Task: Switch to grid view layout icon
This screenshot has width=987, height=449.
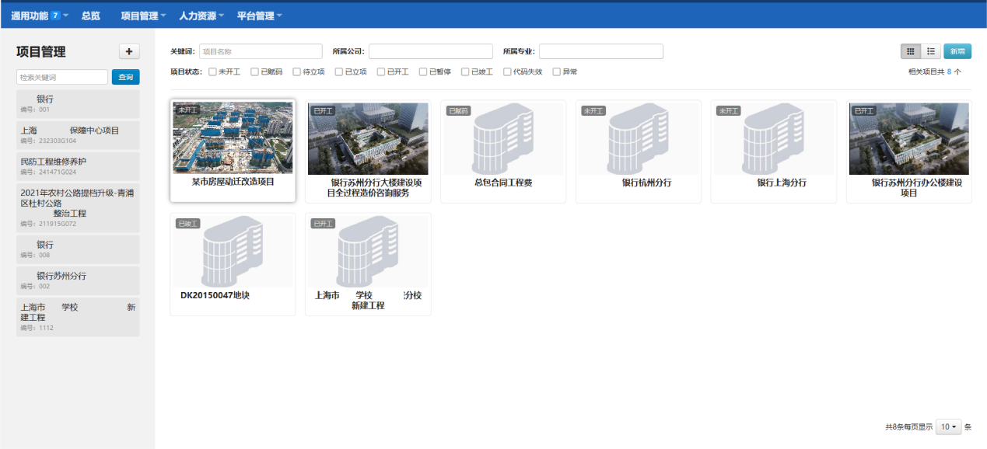Action: pyautogui.click(x=910, y=51)
